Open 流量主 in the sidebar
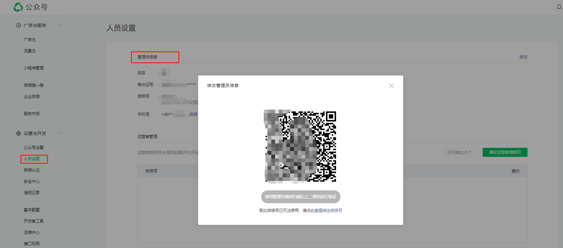Viewport: 563px width, 248px height. pyautogui.click(x=30, y=51)
